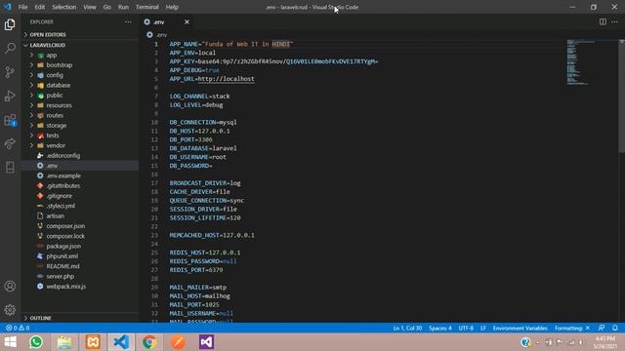This screenshot has width=625, height=351.
Task: Open File Explorer from the taskbar
Action: pos(64,342)
